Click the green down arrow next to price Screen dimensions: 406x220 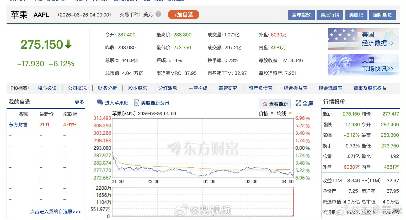tap(68, 44)
